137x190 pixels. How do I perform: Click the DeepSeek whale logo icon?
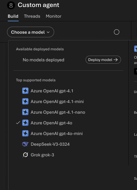click(25, 144)
